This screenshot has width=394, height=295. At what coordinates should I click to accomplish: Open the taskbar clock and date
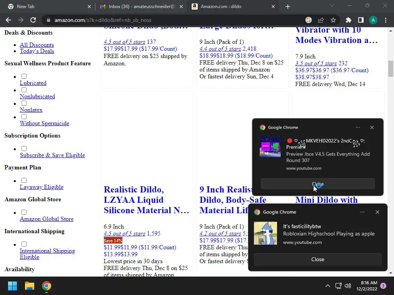click(367, 286)
